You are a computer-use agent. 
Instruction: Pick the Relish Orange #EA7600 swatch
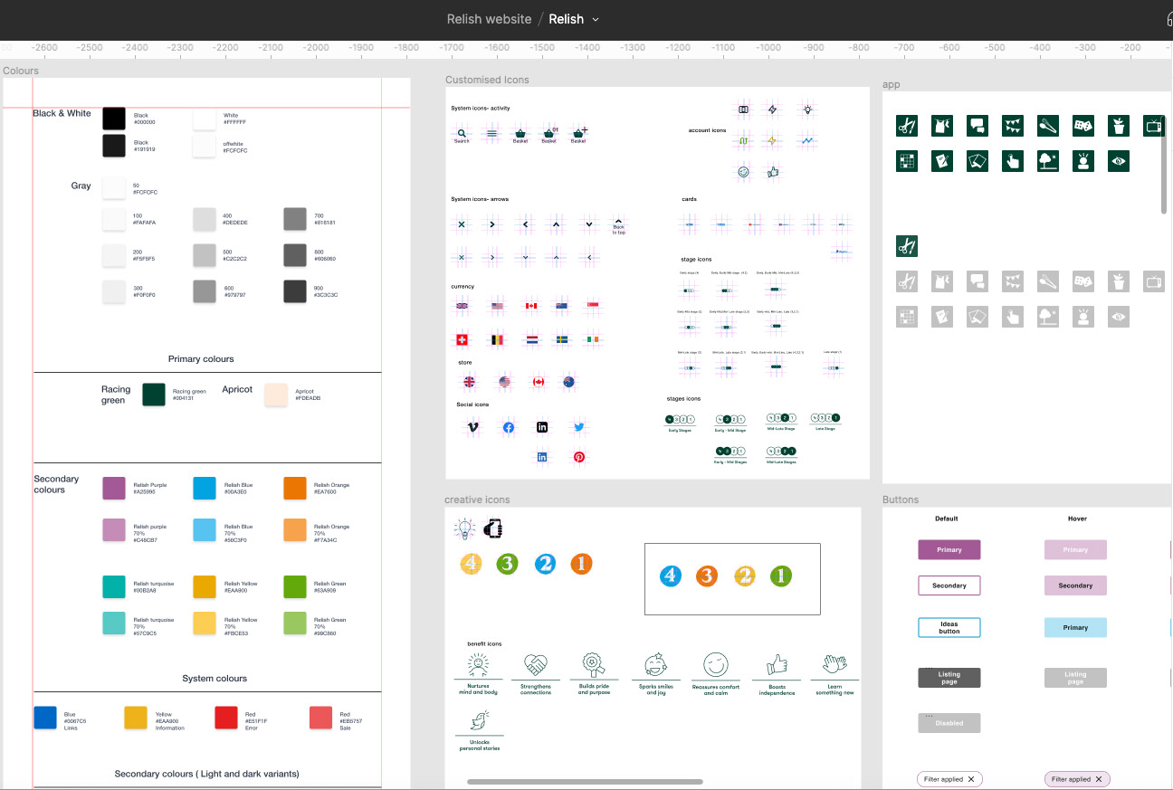(x=295, y=489)
